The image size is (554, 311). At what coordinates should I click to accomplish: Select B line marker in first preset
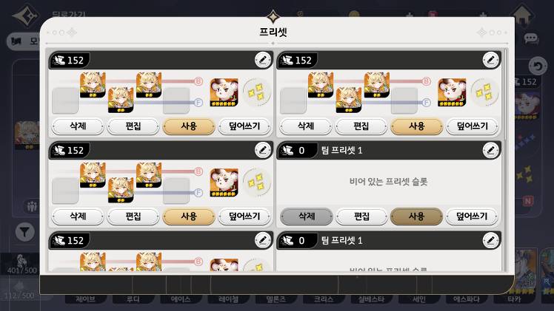pos(198,81)
